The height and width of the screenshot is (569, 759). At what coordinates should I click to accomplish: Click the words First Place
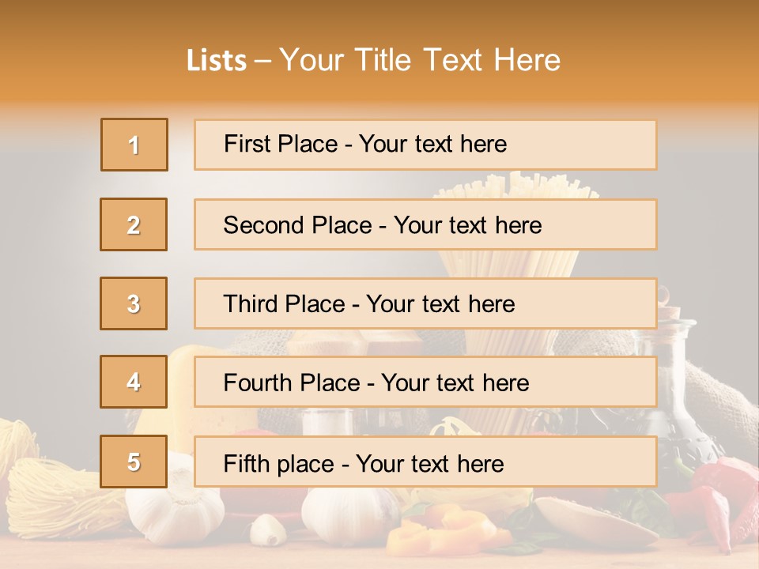[281, 144]
